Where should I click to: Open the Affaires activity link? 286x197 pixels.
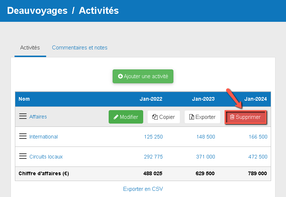[38, 117]
